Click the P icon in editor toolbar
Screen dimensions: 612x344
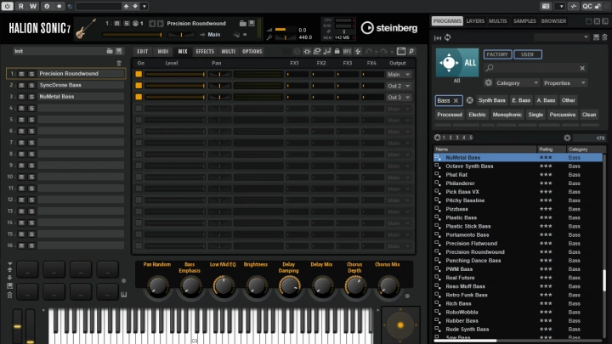pos(411,52)
